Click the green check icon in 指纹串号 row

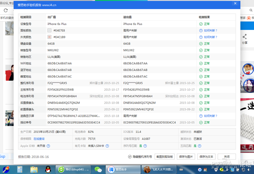pyautogui.click(x=201, y=122)
